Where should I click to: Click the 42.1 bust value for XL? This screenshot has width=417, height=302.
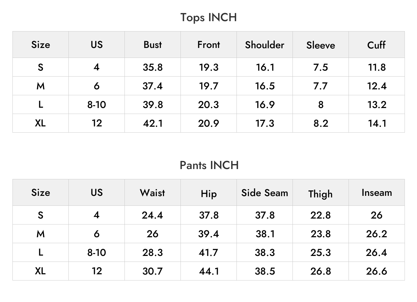(152, 123)
